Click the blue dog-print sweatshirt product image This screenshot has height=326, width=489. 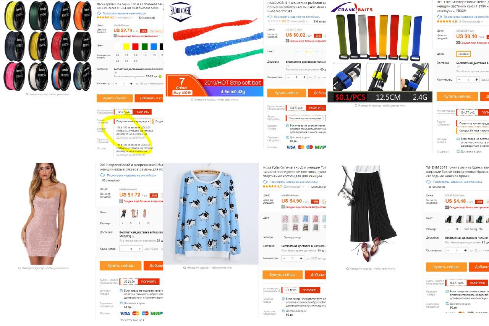(x=210, y=214)
